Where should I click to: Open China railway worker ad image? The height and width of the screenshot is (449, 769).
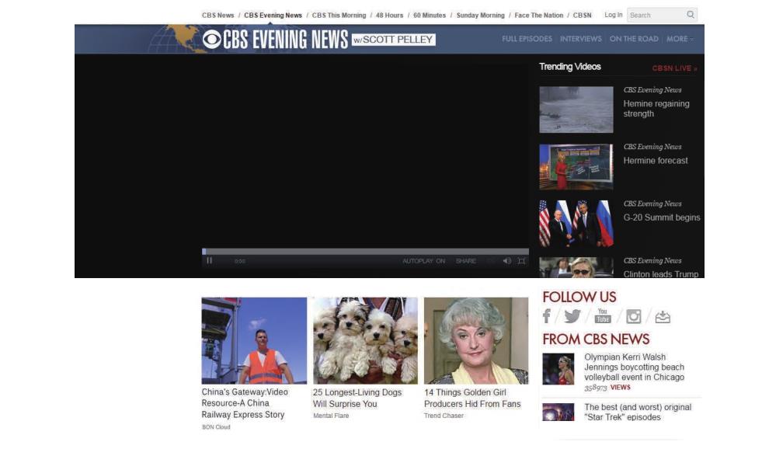point(254,340)
